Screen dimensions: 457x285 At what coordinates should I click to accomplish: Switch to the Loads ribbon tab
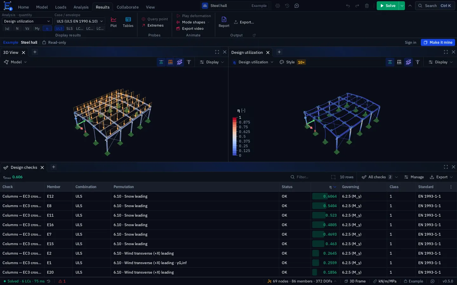(x=61, y=7)
